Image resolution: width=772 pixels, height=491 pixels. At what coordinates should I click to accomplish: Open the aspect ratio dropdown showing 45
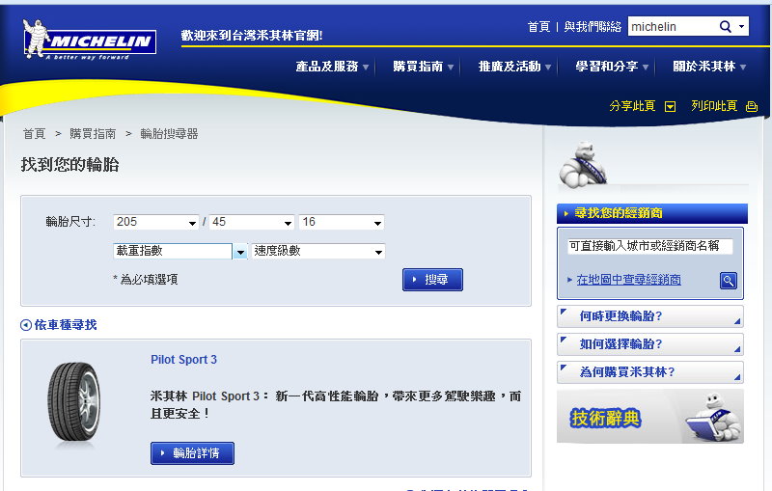[x=252, y=223]
